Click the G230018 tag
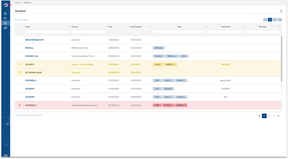Viewport: 288px width, 159px height. click(168, 89)
